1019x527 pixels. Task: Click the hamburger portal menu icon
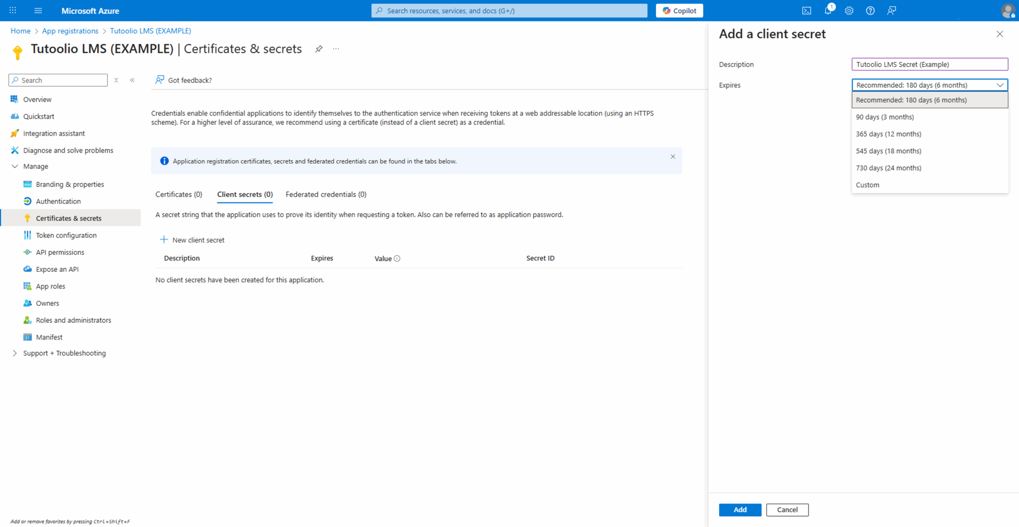(38, 11)
